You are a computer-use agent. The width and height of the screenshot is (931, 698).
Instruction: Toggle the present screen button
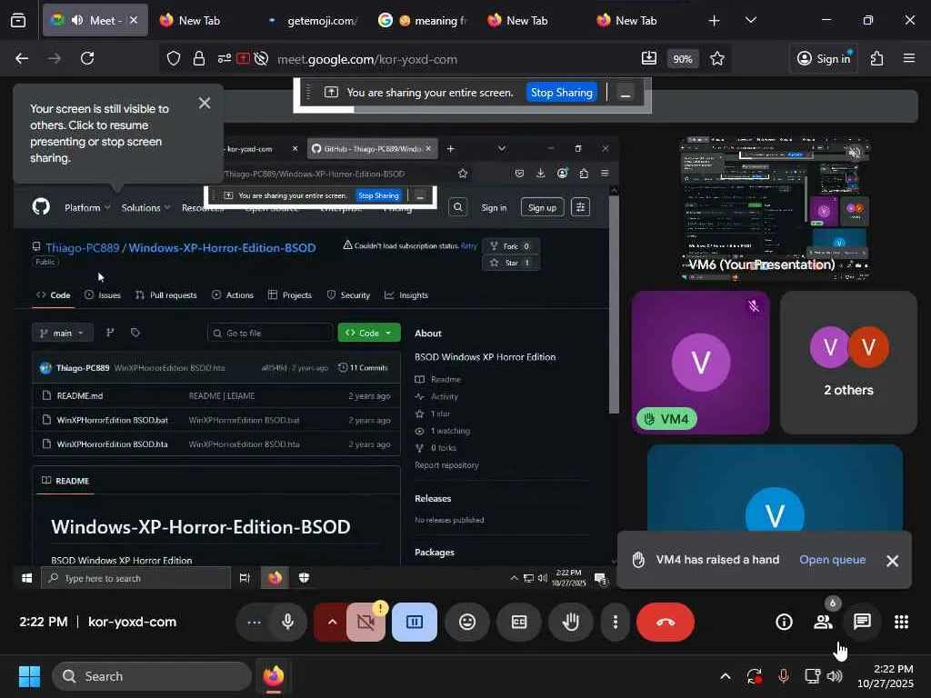tap(415, 622)
